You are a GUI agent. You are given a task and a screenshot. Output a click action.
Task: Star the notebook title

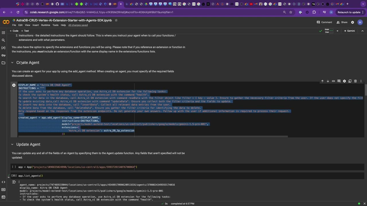tap(116, 20)
